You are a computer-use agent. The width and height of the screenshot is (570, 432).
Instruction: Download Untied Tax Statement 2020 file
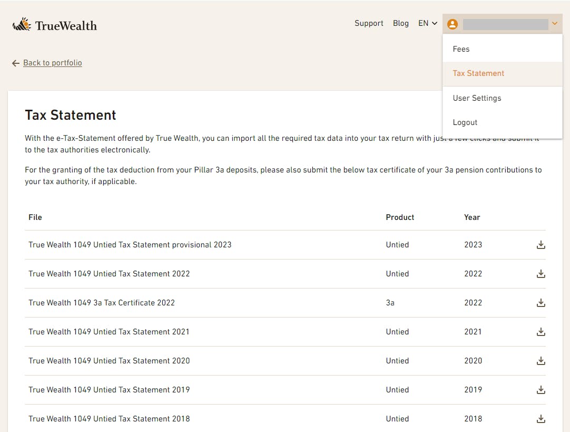point(540,361)
